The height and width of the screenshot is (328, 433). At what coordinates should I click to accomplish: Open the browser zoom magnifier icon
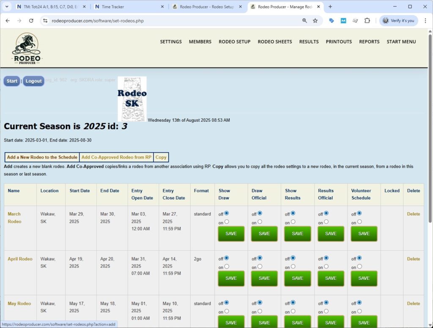[x=304, y=21]
